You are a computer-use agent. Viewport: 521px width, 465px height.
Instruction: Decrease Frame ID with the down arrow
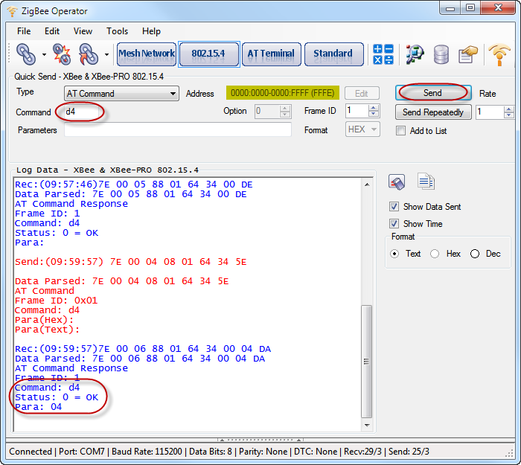tap(374, 115)
